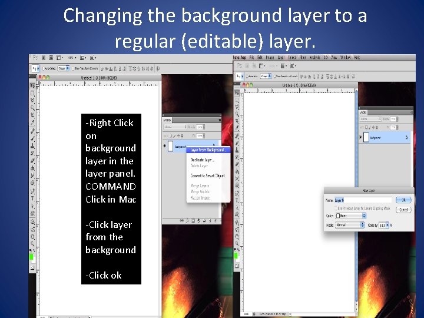This screenshot has width=424, height=318.
Task: Open Opacity arrow in New Layer dialog
Action: click(387, 225)
